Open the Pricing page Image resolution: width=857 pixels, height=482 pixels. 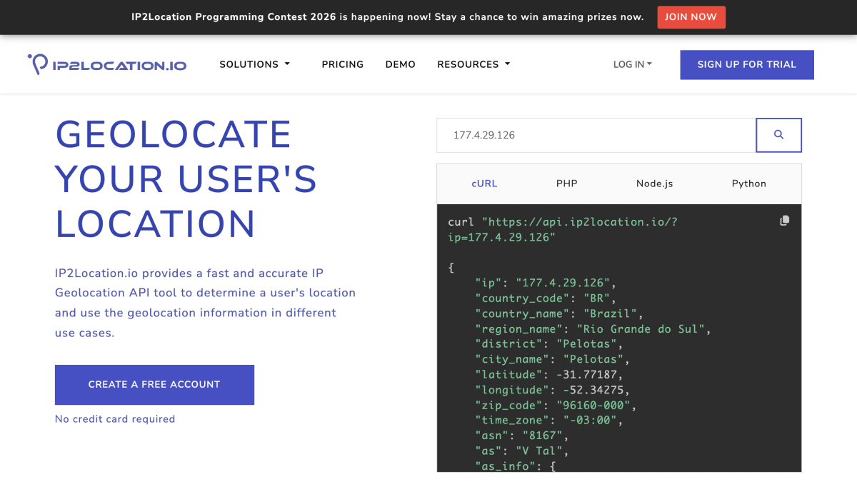point(343,64)
